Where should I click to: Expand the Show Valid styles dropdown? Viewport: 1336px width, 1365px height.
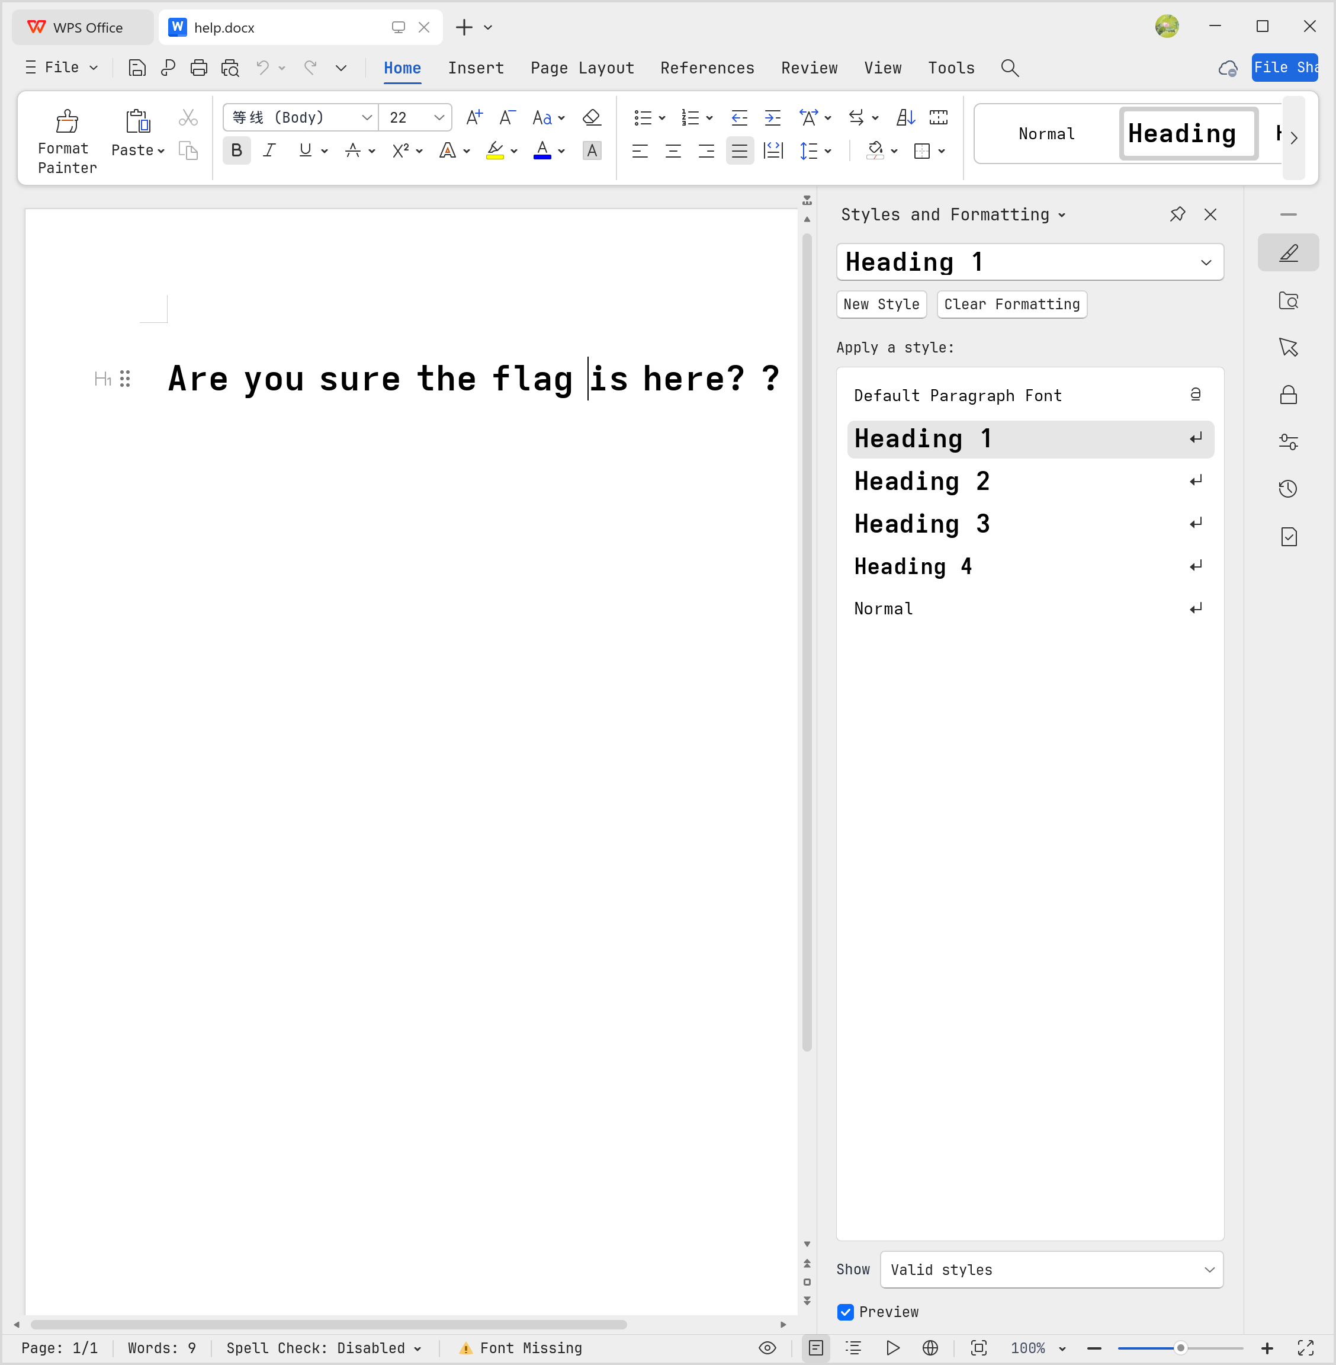click(1208, 1270)
